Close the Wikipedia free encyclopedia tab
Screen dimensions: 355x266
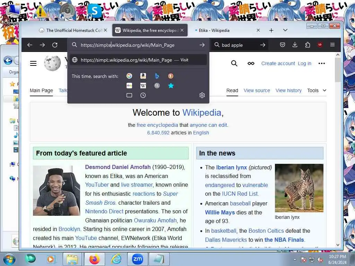[x=182, y=30]
